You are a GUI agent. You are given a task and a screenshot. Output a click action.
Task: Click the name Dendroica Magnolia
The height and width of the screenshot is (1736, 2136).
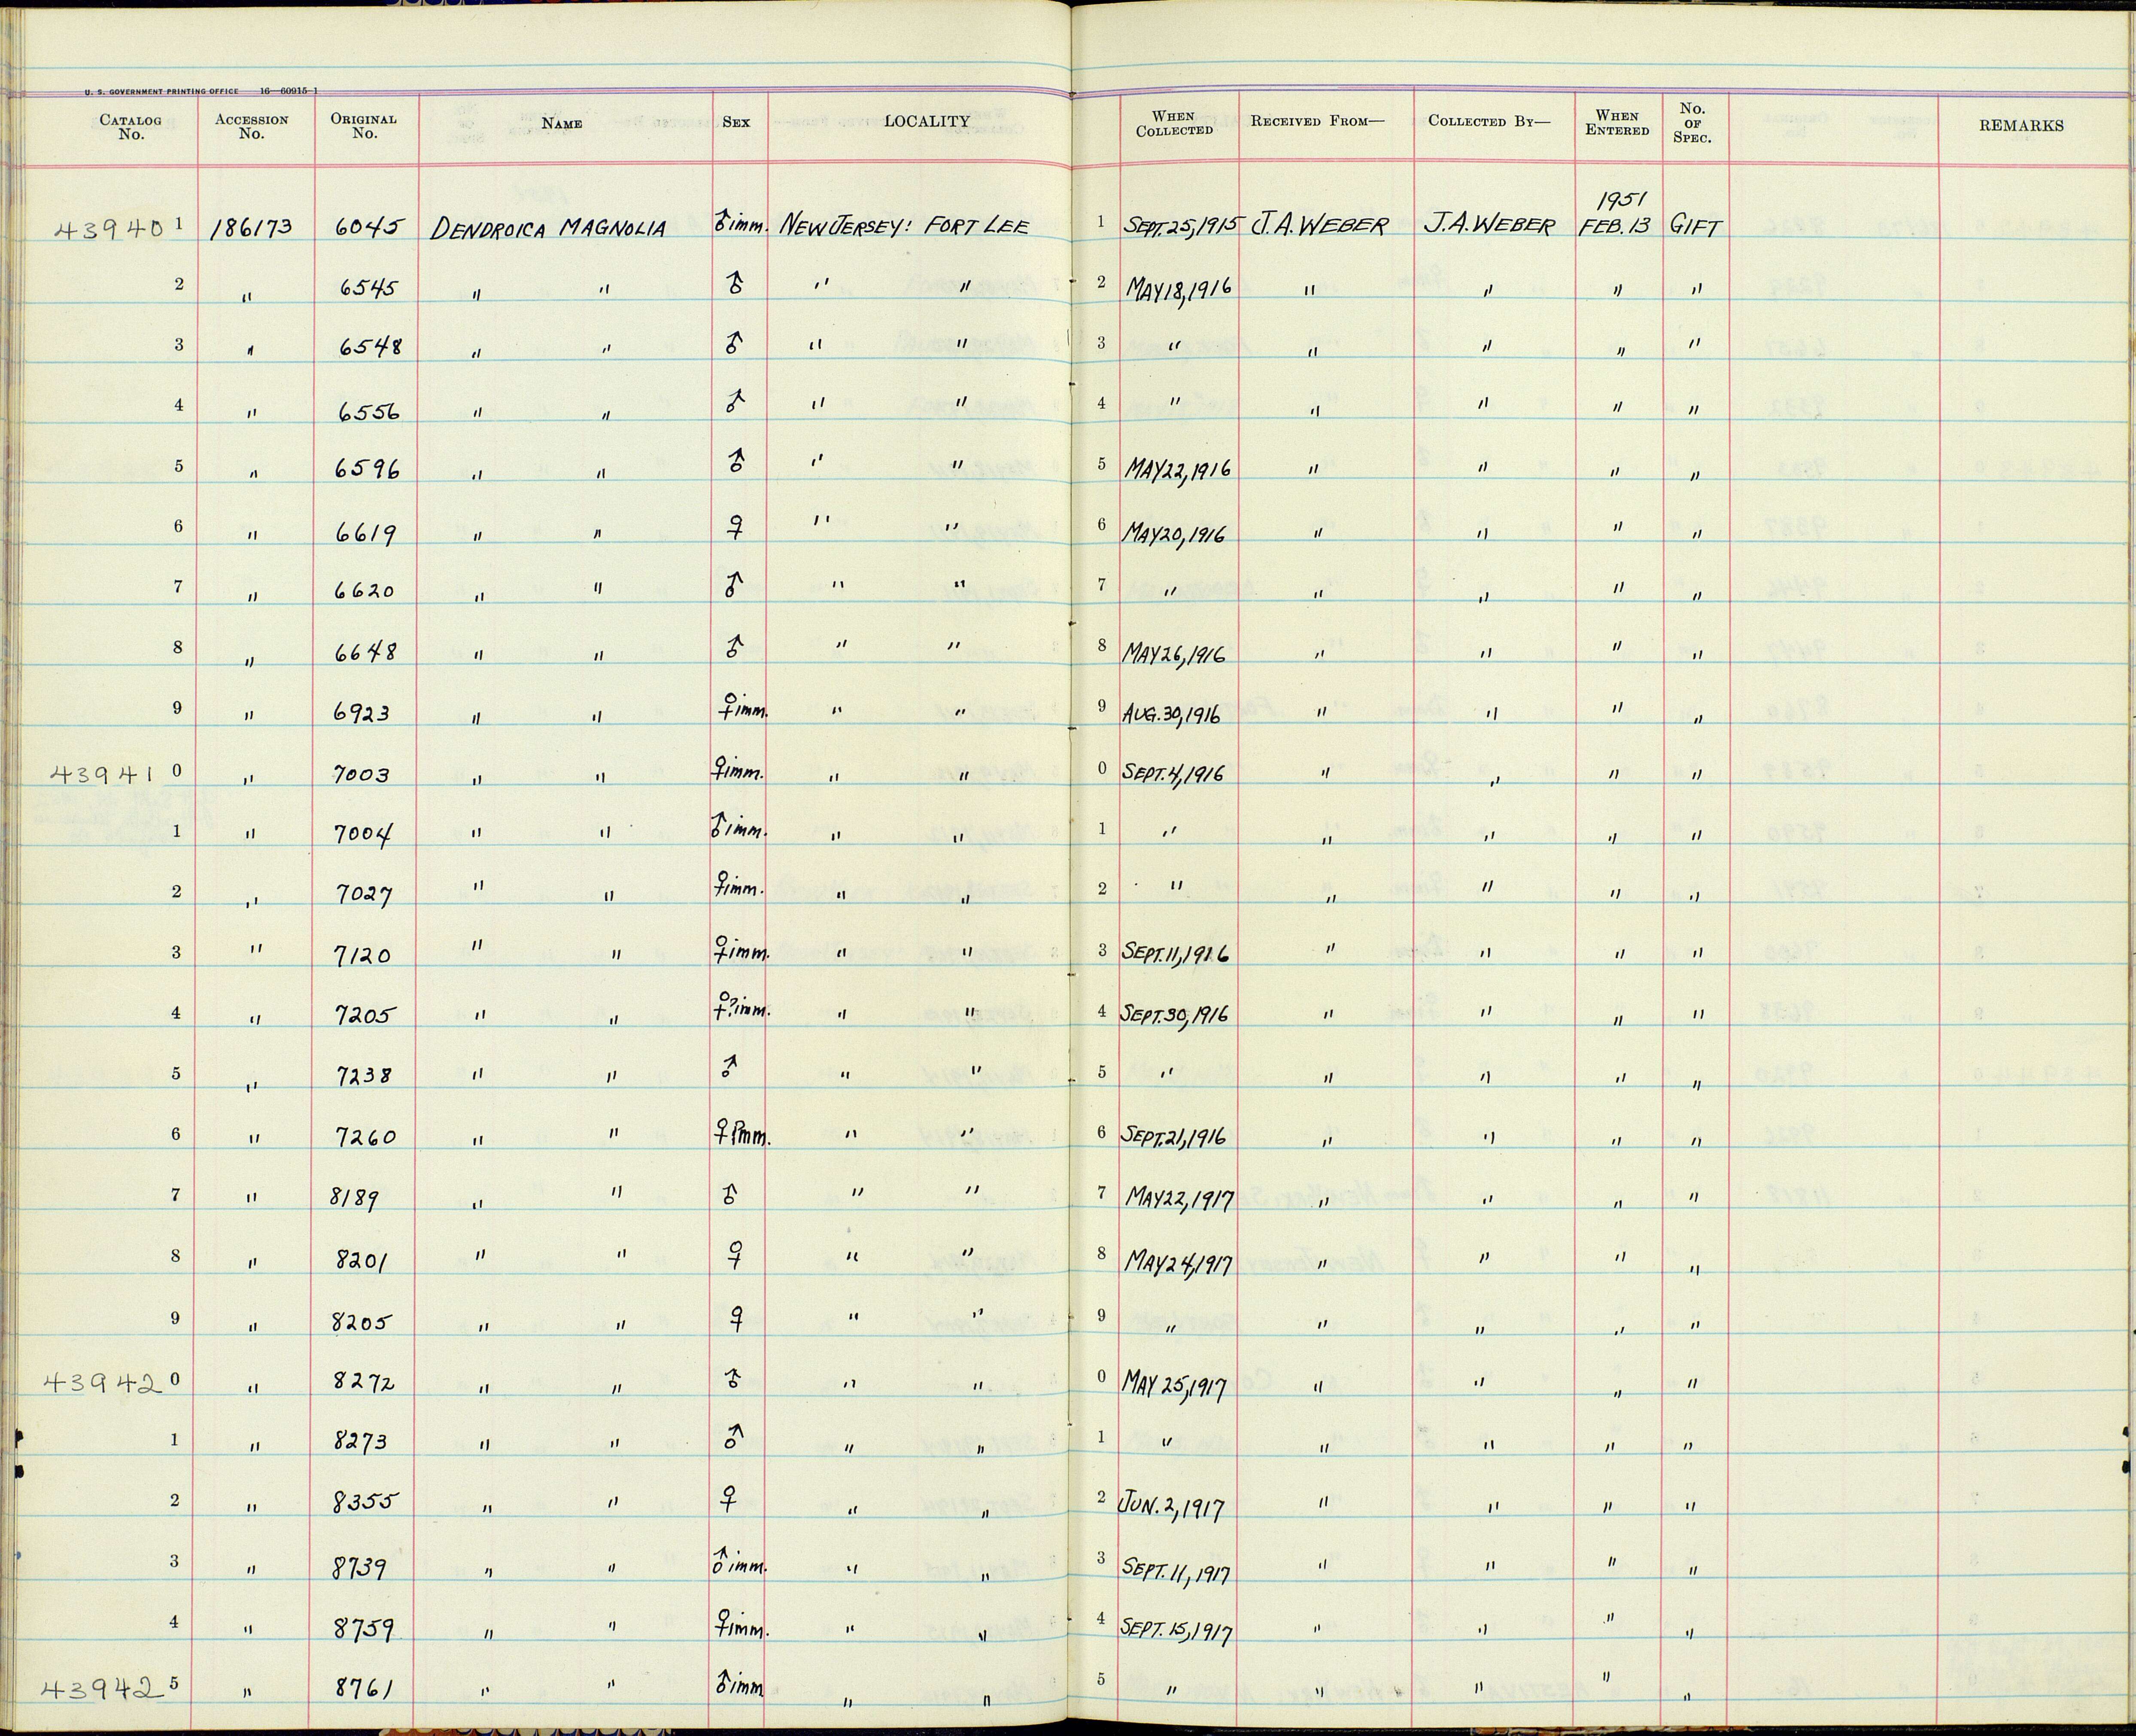tap(548, 228)
